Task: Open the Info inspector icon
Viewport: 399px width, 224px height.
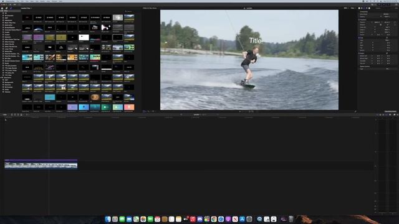Action: click(369, 8)
